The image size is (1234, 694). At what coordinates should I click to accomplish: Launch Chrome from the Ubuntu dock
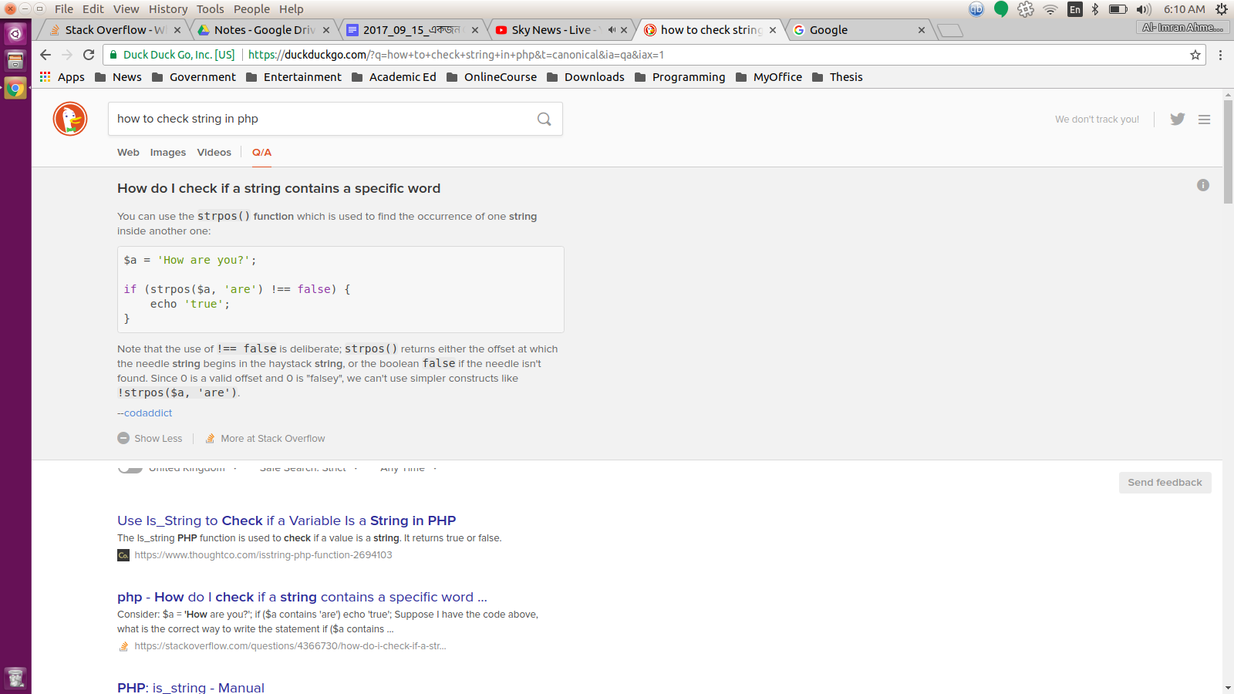15,88
